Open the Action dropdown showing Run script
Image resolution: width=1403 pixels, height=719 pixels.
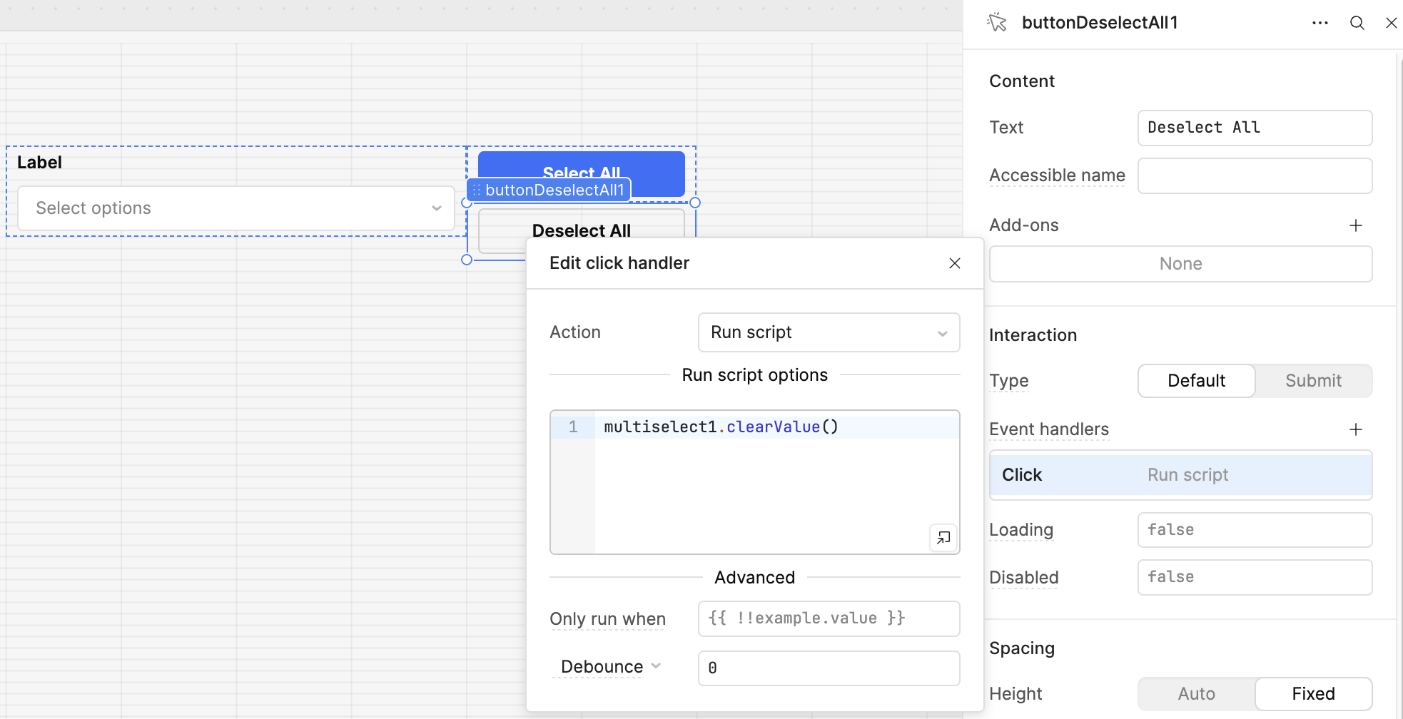829,332
